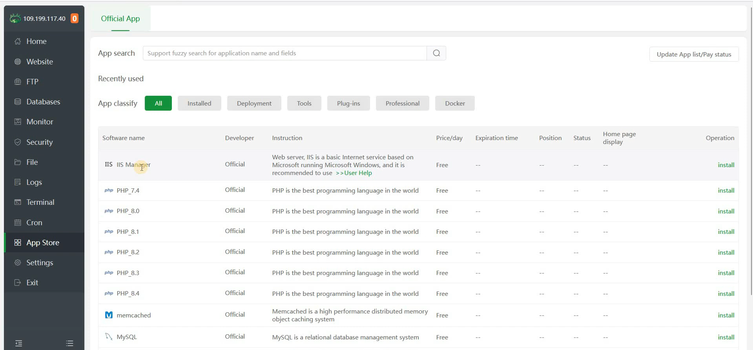Select the Official App tab
The width and height of the screenshot is (753, 350).
(x=120, y=18)
